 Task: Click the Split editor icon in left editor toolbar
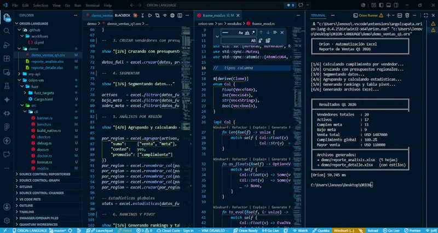(x=180, y=16)
